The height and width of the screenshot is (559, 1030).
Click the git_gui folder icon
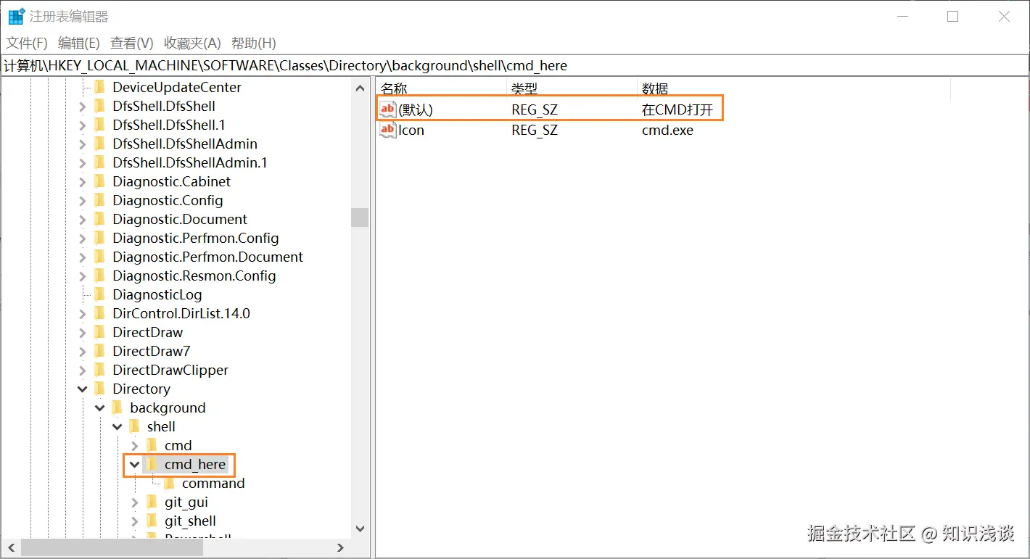coord(152,502)
